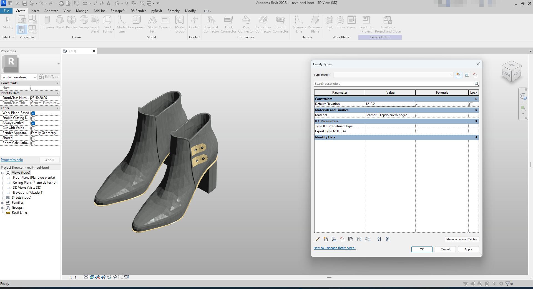
Task: Add a Duct Connector
Action: click(x=228, y=24)
